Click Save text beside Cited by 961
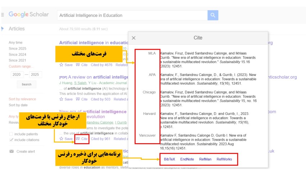 [68, 139]
